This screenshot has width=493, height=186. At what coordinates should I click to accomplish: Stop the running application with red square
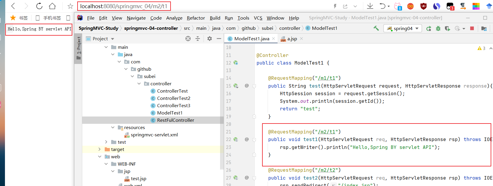pyautogui.click(x=472, y=28)
